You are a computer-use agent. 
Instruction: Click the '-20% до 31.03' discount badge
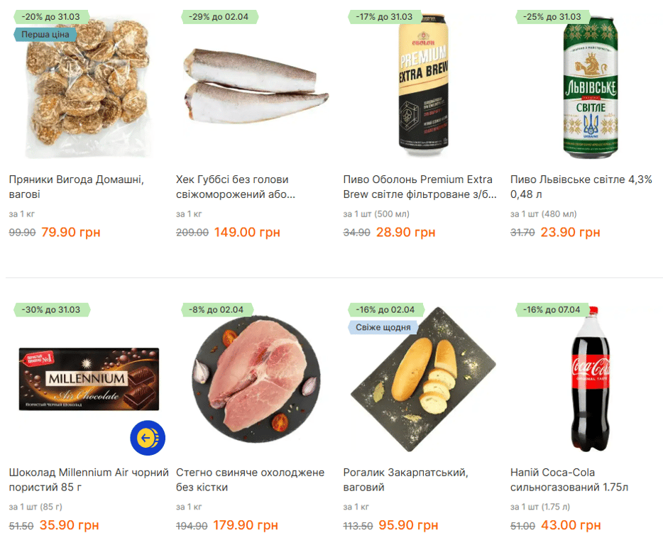51,17
